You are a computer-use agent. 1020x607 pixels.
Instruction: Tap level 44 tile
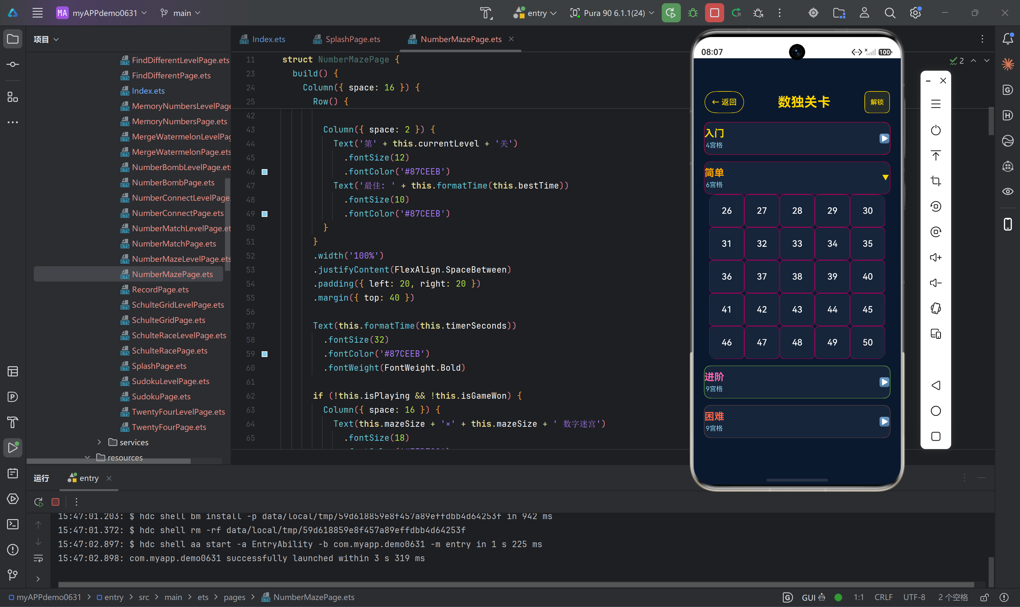click(832, 309)
